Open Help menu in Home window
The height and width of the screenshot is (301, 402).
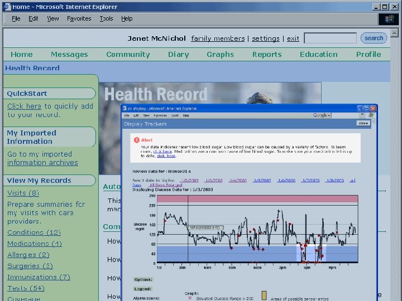coord(127,19)
